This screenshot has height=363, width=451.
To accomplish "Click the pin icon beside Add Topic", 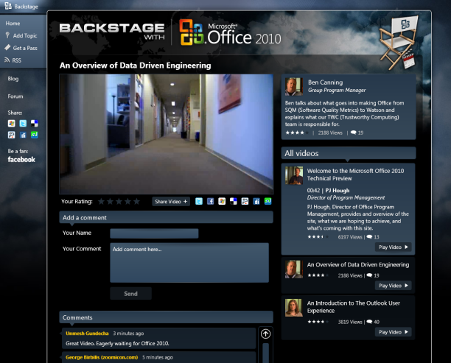I will tap(7, 35).
